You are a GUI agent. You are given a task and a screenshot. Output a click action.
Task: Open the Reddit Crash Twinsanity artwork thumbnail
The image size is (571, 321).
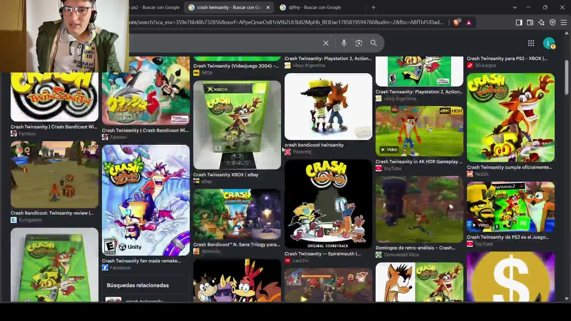(x=511, y=118)
